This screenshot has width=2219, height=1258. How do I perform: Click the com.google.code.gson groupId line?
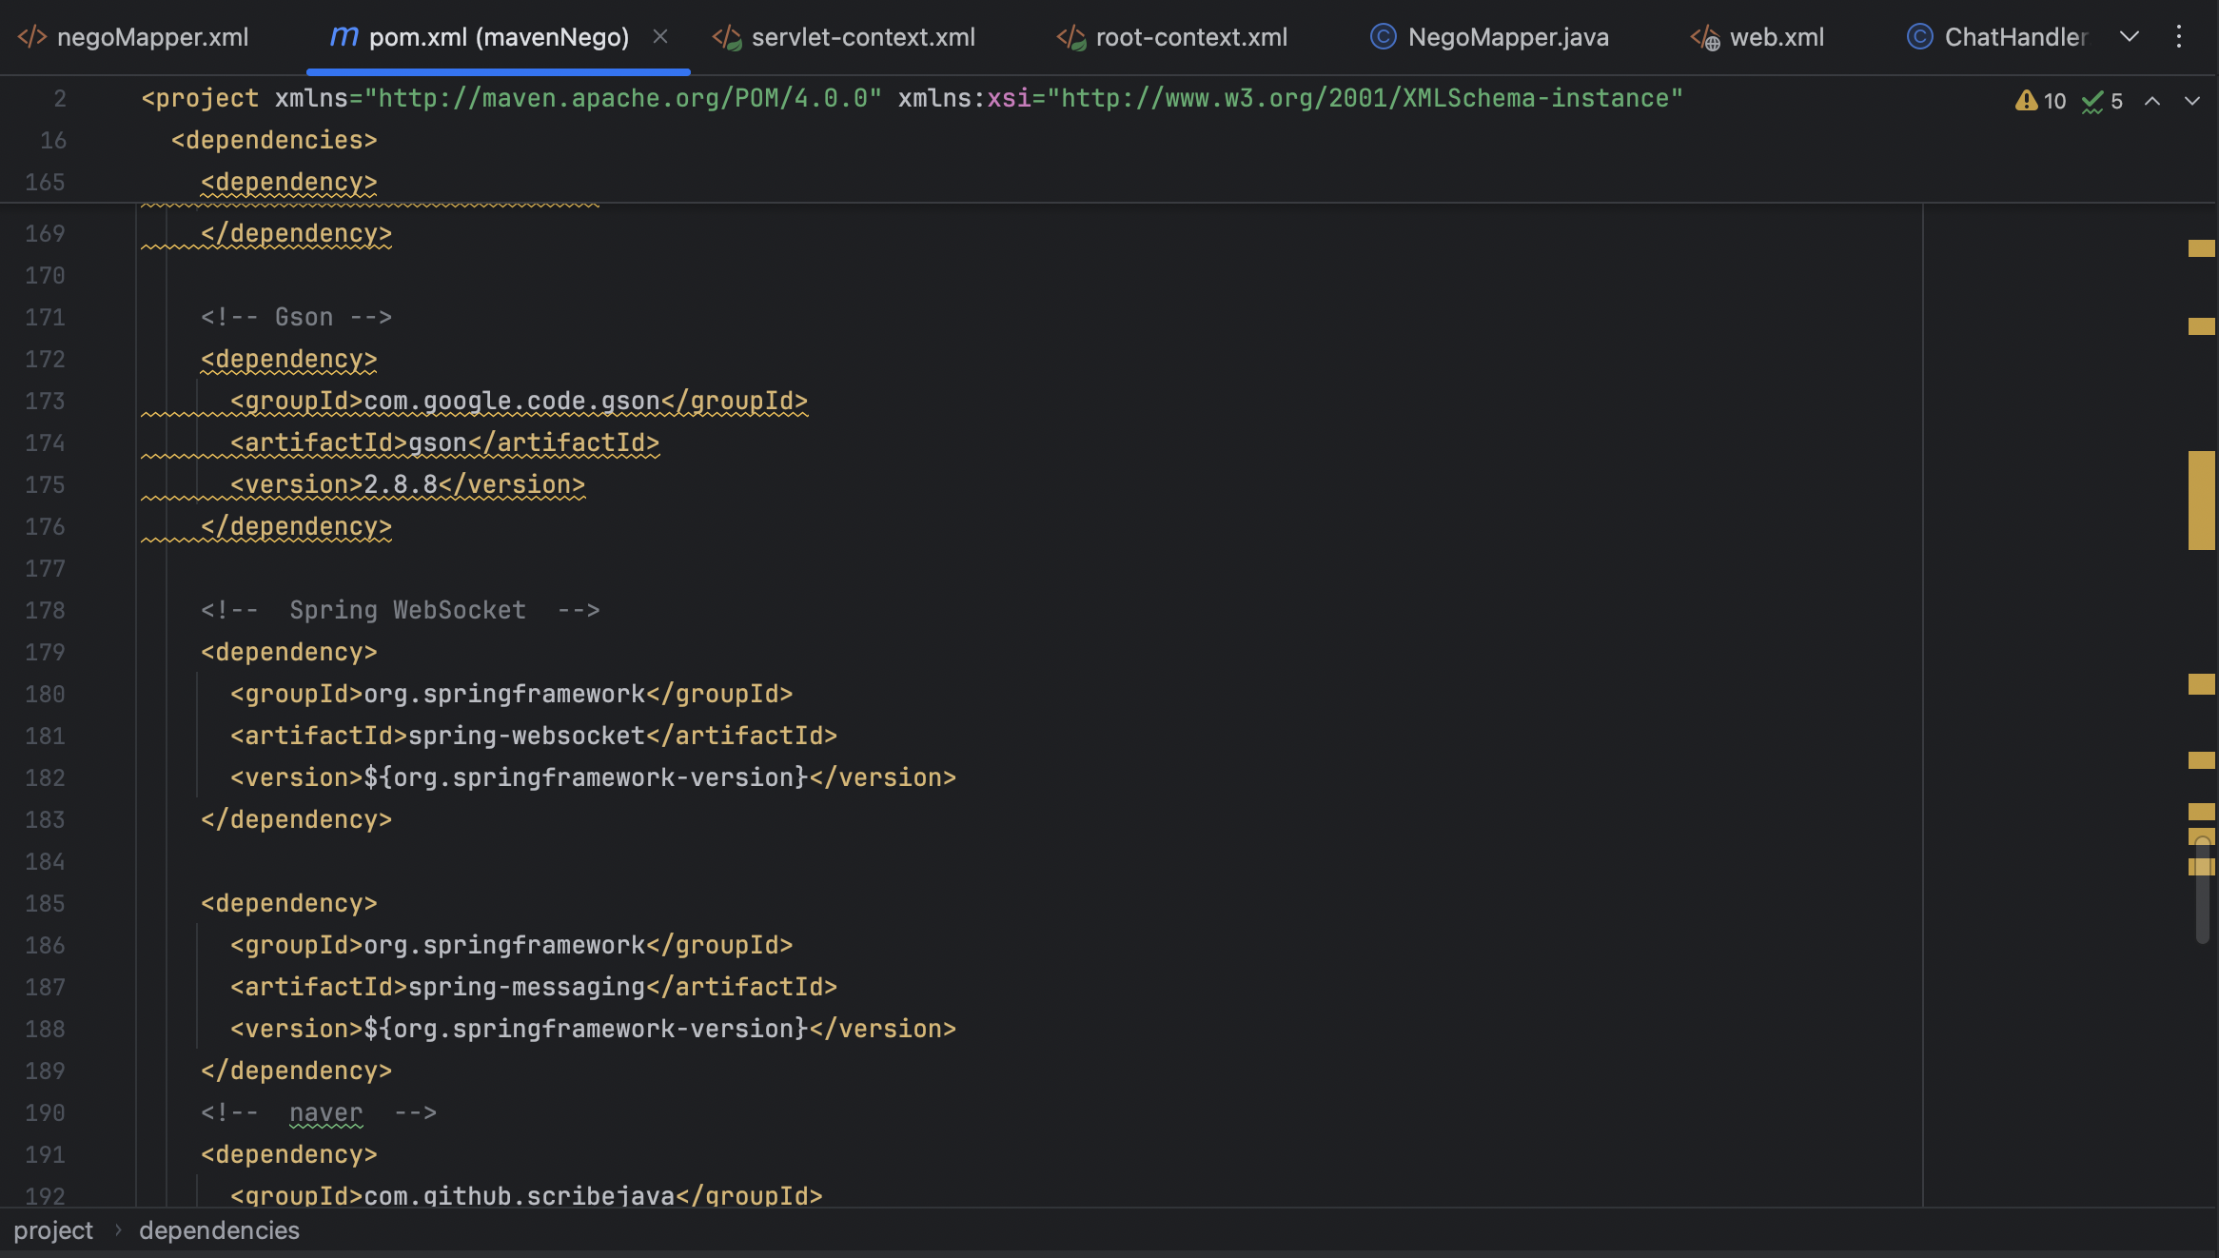[x=519, y=401]
